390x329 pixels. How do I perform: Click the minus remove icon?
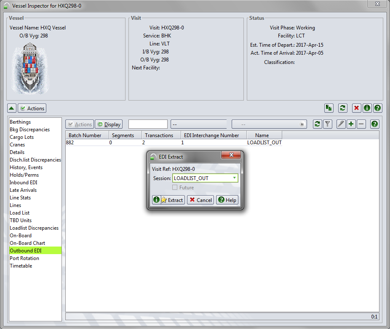[361, 124]
